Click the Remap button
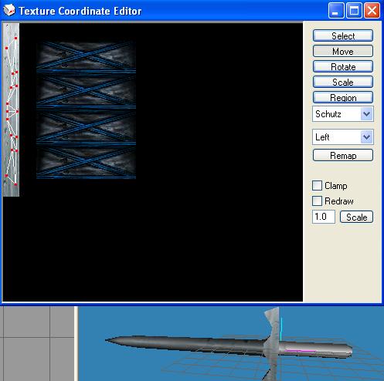384x381 pixels. (343, 155)
